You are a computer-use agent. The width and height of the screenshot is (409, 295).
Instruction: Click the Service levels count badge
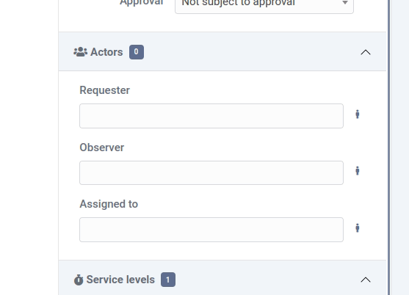click(x=168, y=280)
